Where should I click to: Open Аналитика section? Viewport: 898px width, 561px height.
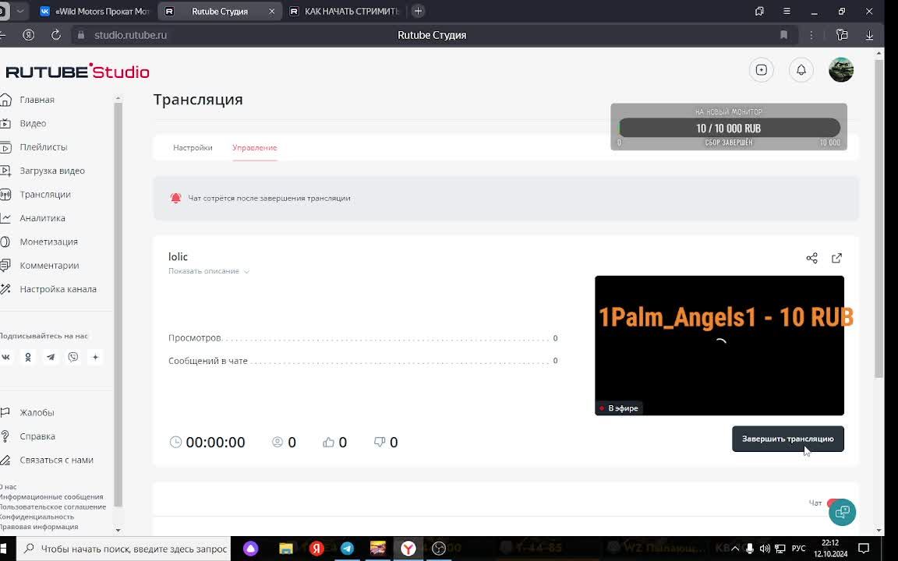[x=42, y=218]
